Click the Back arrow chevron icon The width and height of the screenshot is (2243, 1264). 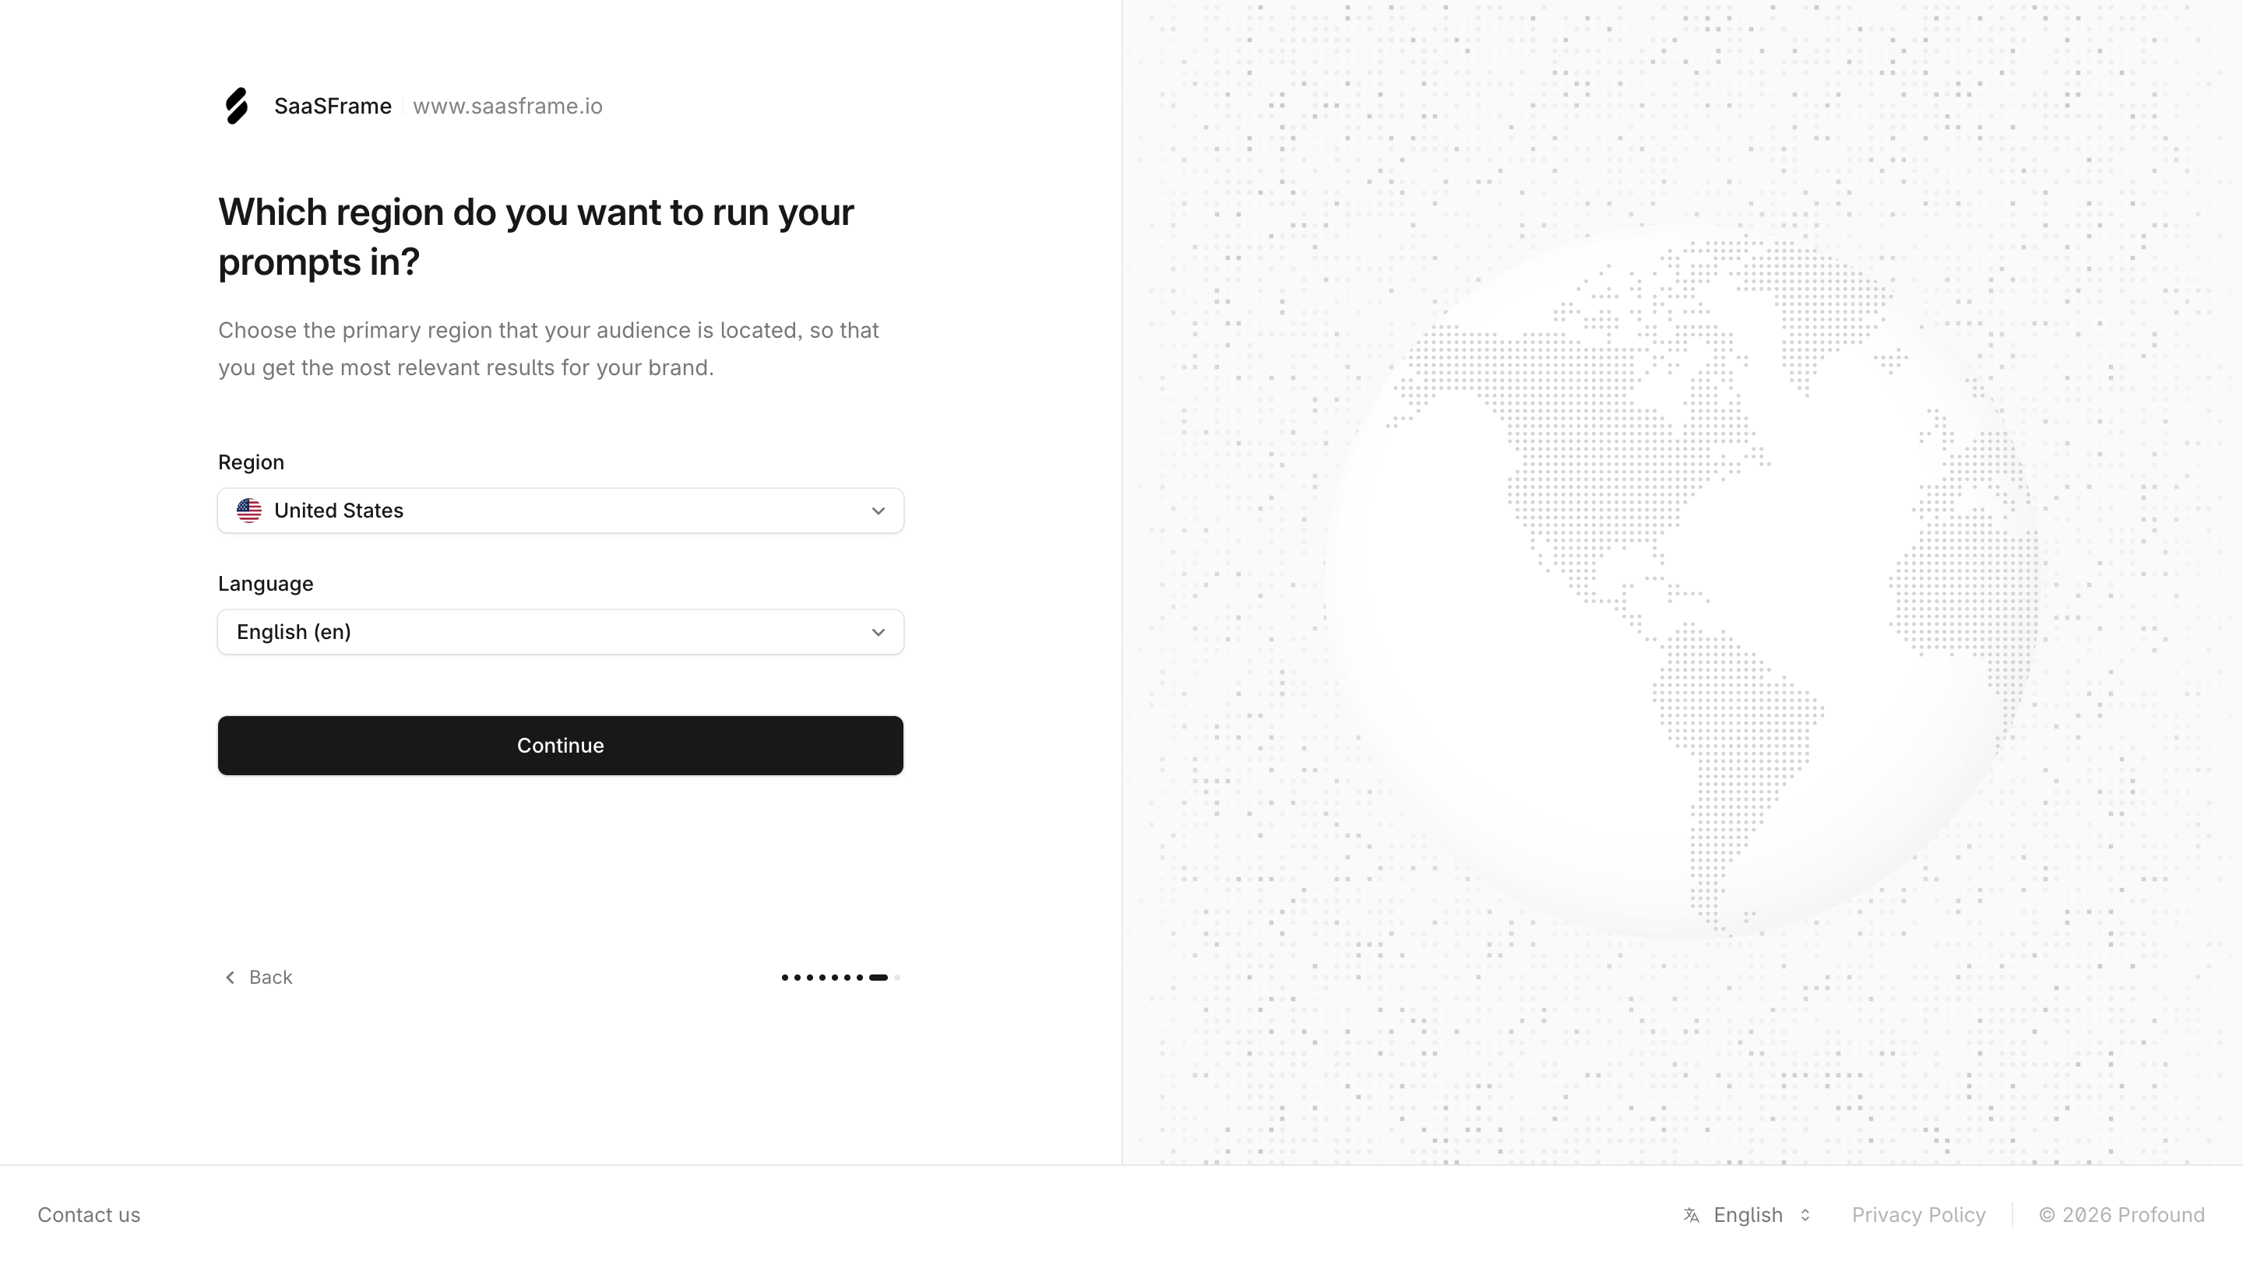(230, 978)
